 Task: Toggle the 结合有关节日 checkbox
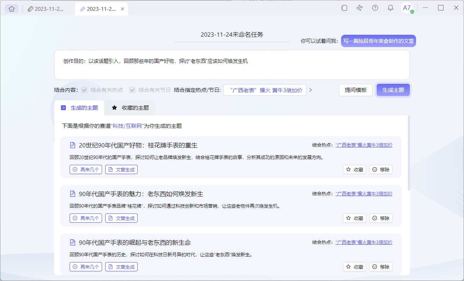tap(132, 90)
